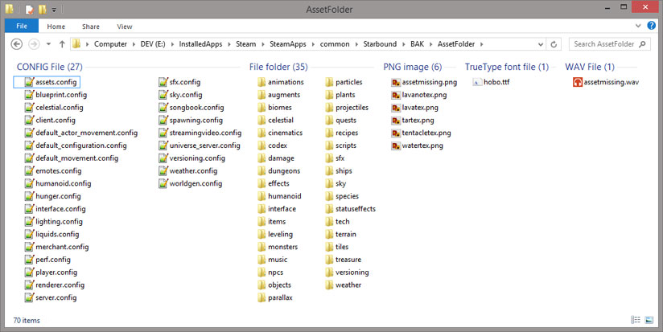Select the streamingvideo.config file name
The height and width of the screenshot is (332, 663).
click(x=205, y=133)
